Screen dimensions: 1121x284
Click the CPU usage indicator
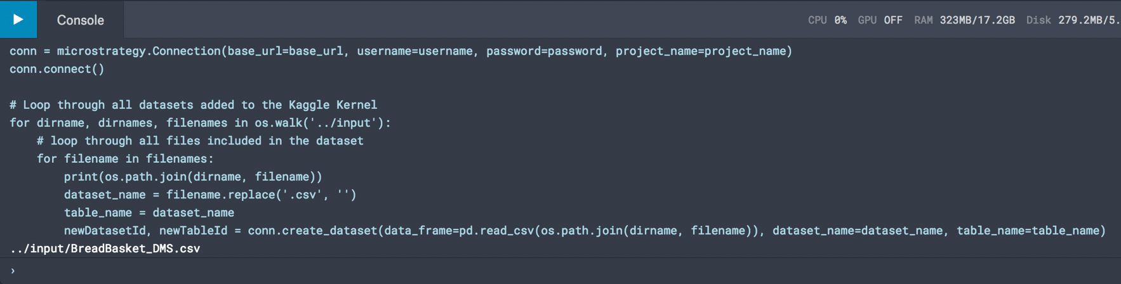(x=827, y=20)
